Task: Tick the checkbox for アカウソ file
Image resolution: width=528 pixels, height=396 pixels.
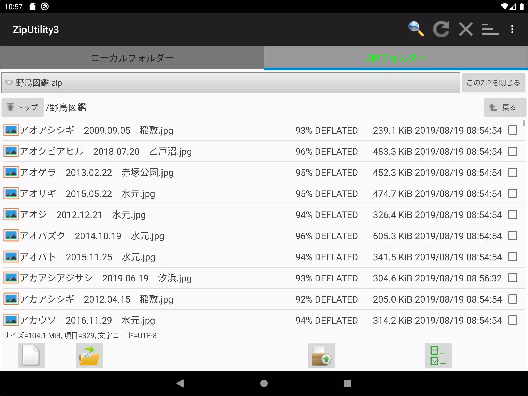Action: pos(513,320)
